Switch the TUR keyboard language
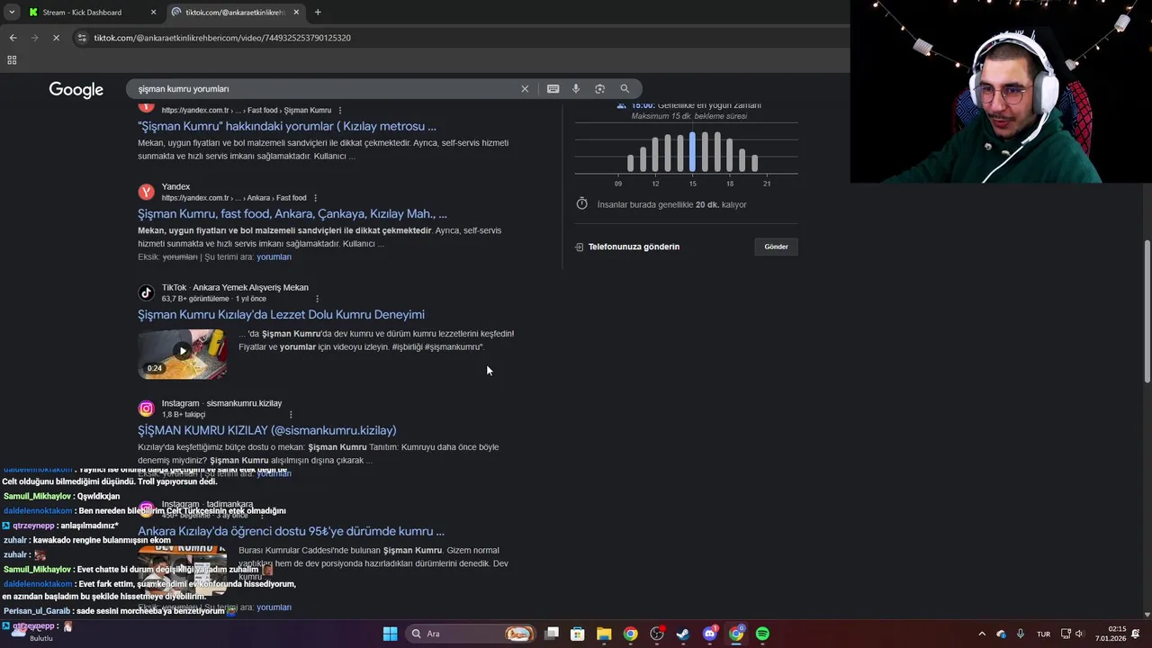Viewport: 1152px width, 648px height. [1044, 634]
